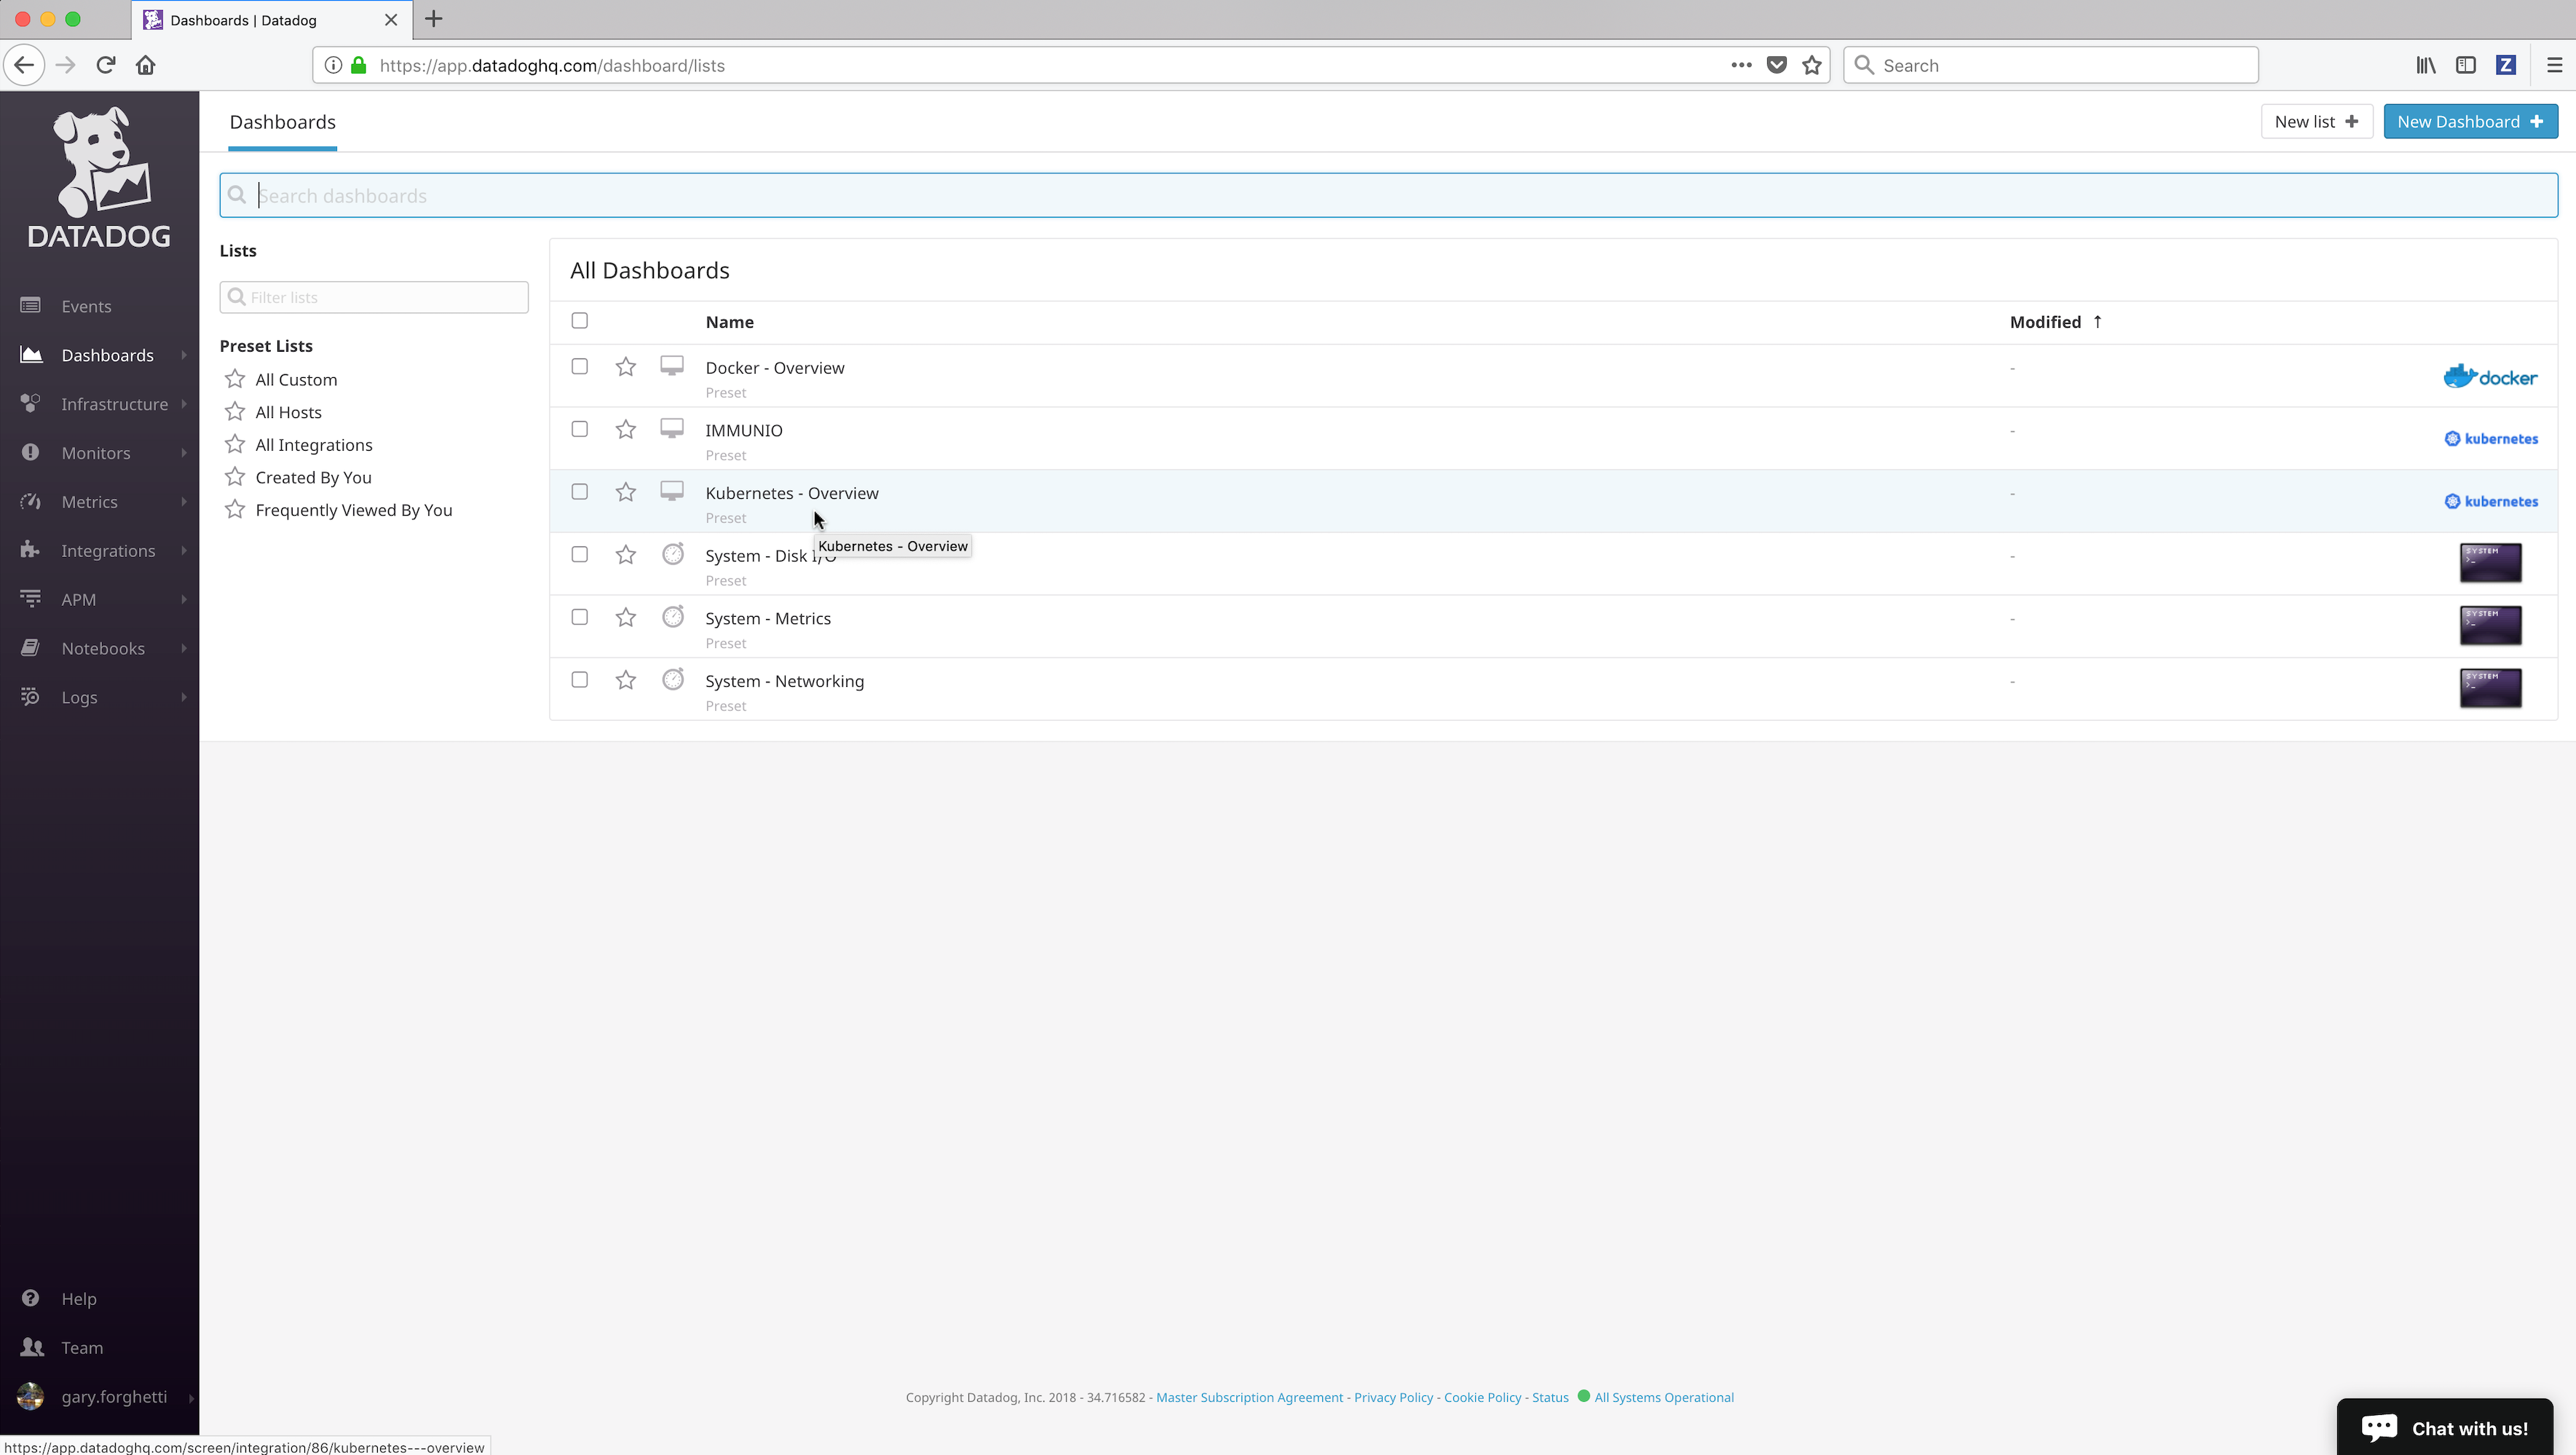Open the Chat with us! widget

pos(2445,1427)
